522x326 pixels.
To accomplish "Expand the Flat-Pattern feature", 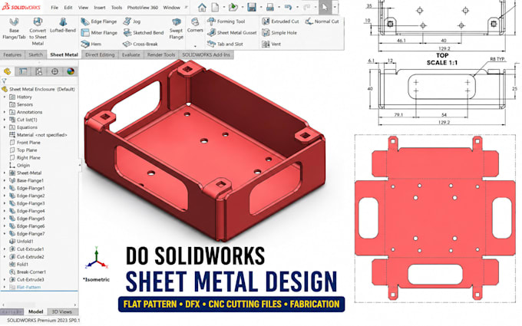I will (x=5, y=287).
